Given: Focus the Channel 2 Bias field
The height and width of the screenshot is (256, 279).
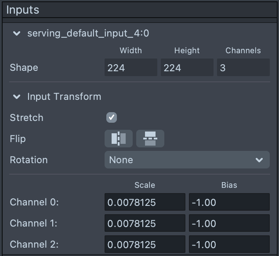Looking at the screenshot, I should point(229,244).
